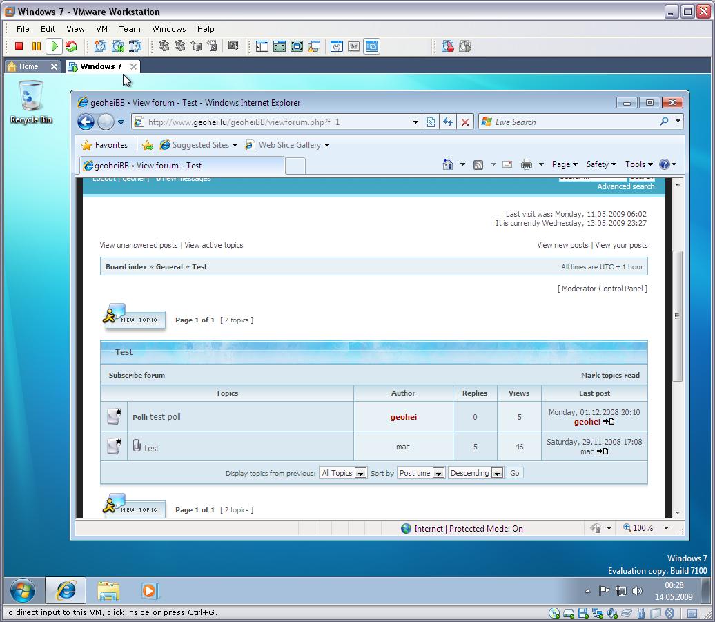The width and height of the screenshot is (715, 622).
Task: Click the Internet Explorer Forward button
Action: pos(106,122)
